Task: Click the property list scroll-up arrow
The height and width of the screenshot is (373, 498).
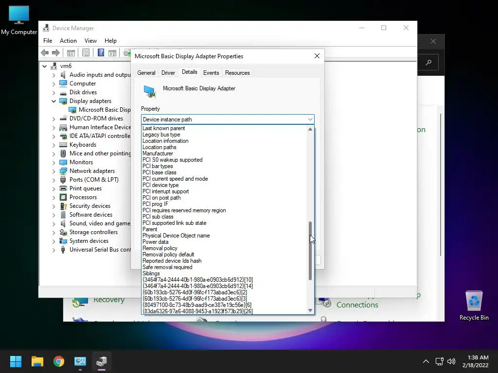Action: [310, 129]
